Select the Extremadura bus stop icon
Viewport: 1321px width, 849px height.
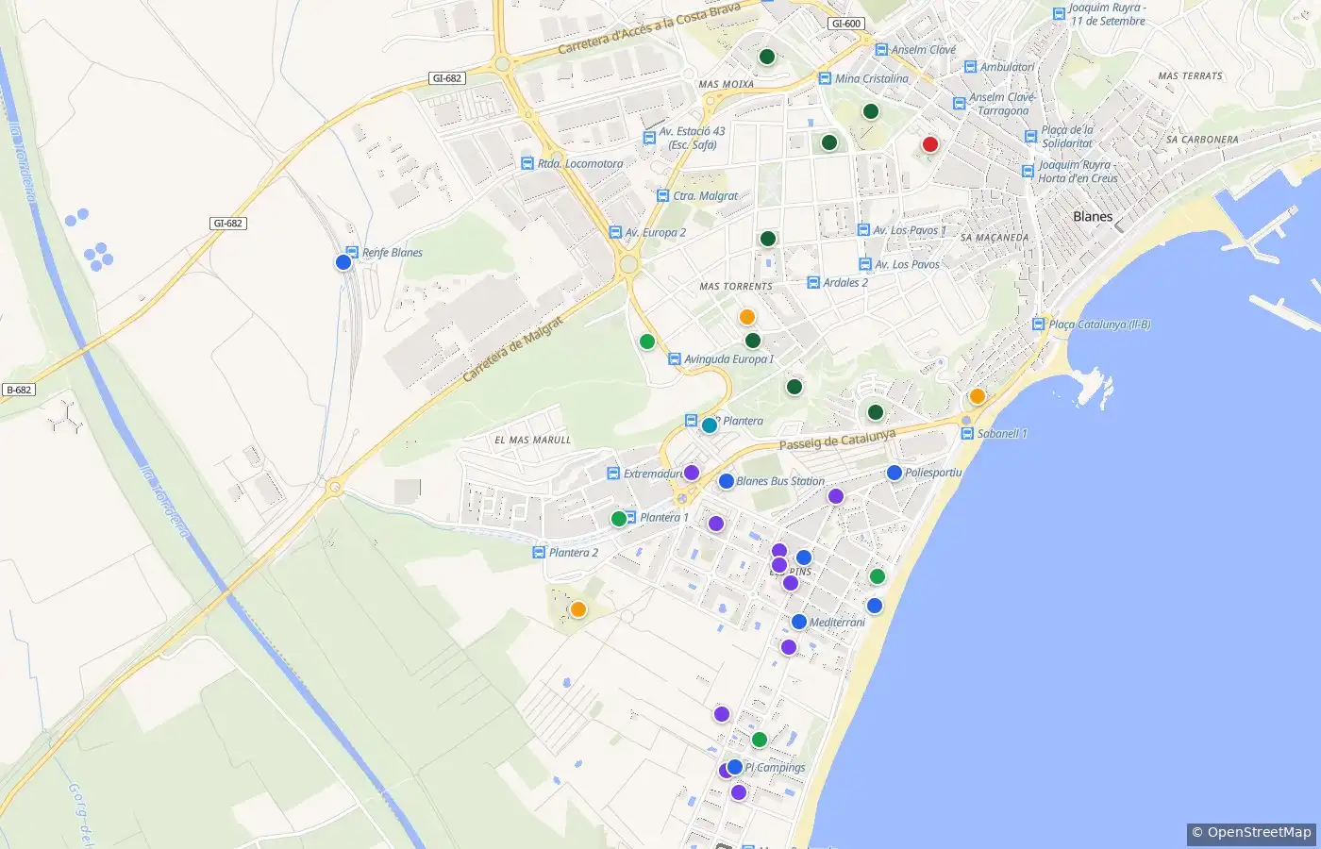pyautogui.click(x=613, y=474)
